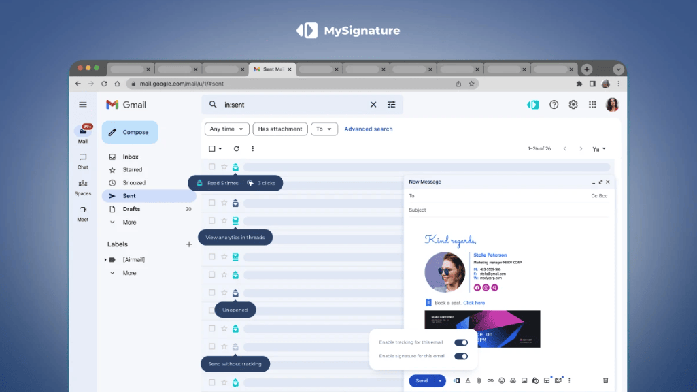
Task: Toggle signature for this email
Action: (x=462, y=356)
